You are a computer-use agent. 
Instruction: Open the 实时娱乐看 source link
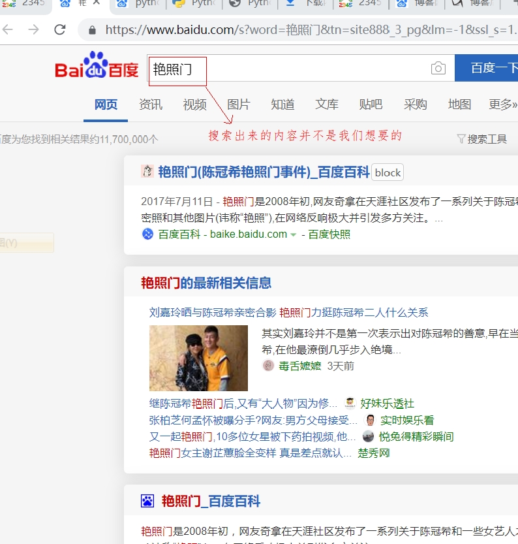(x=407, y=420)
